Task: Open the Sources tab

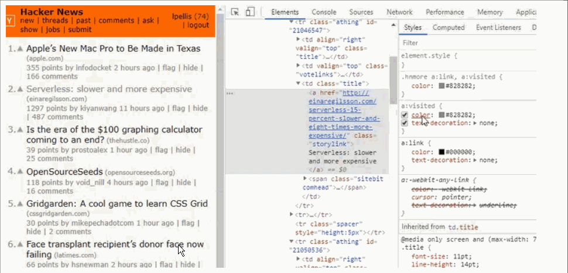Action: [x=361, y=12]
